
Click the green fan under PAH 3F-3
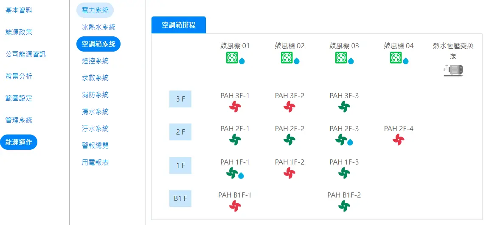pyautogui.click(x=344, y=107)
